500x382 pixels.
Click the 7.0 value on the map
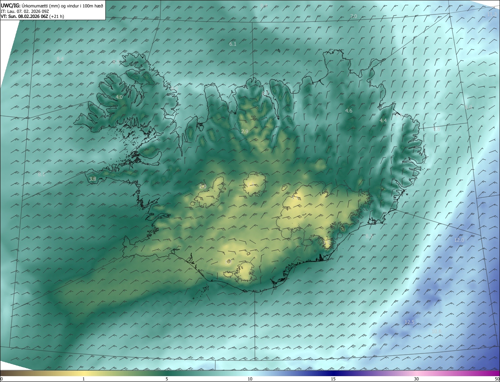pos(354,16)
